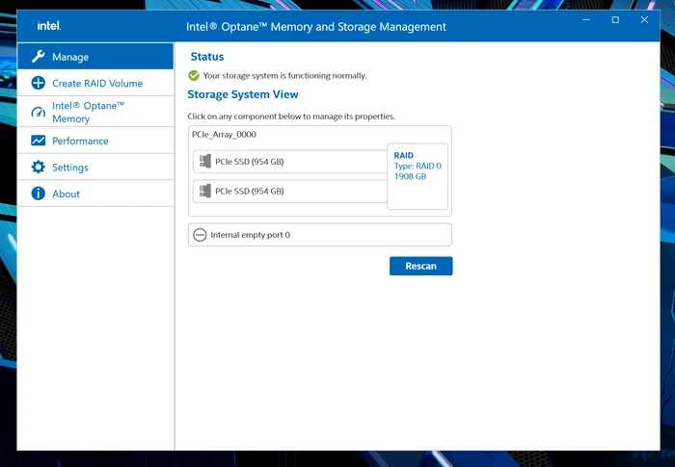Click the Manage wrench icon
Viewport: 675px width, 467px height.
39,57
